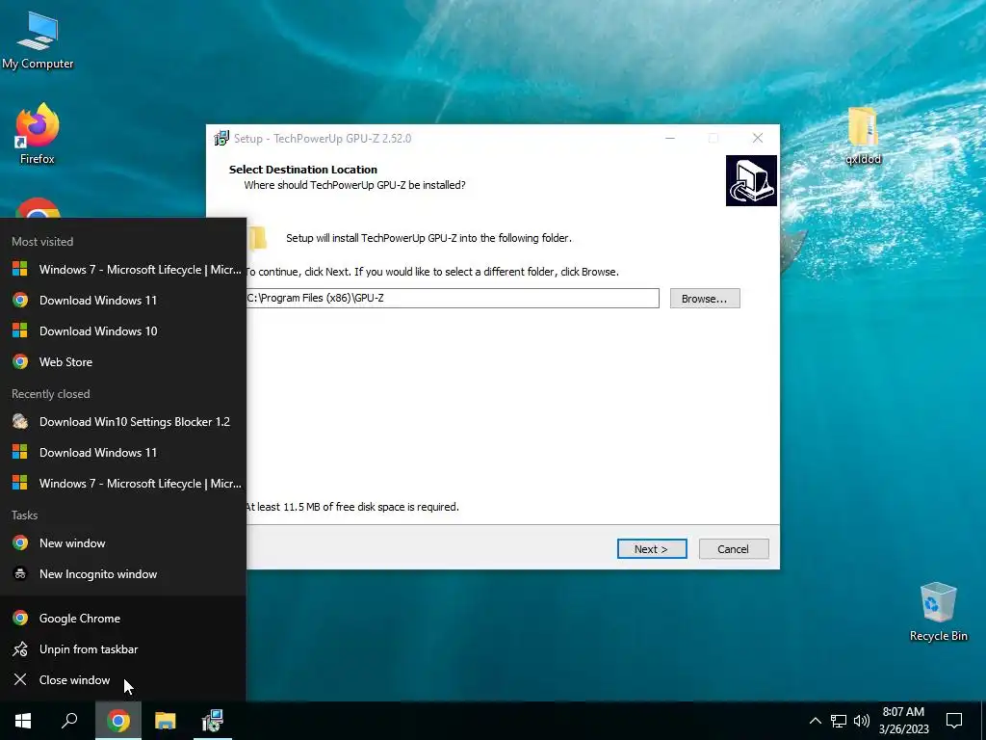The height and width of the screenshot is (740, 986).
Task: Open the notification center icon
Action: [954, 721]
